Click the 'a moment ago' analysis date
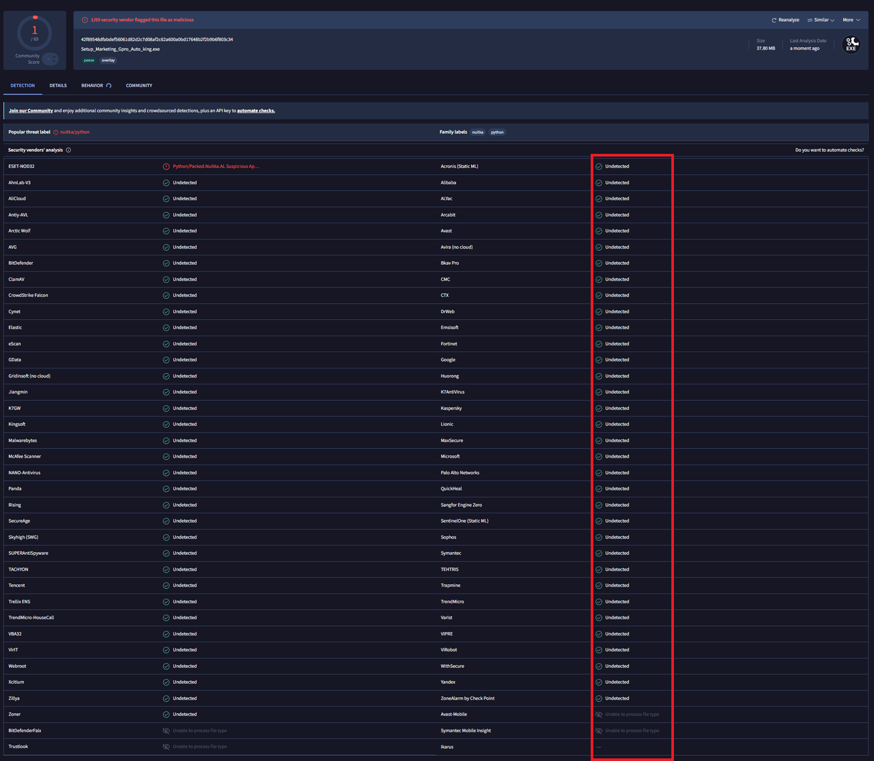Image resolution: width=874 pixels, height=761 pixels. (x=804, y=49)
